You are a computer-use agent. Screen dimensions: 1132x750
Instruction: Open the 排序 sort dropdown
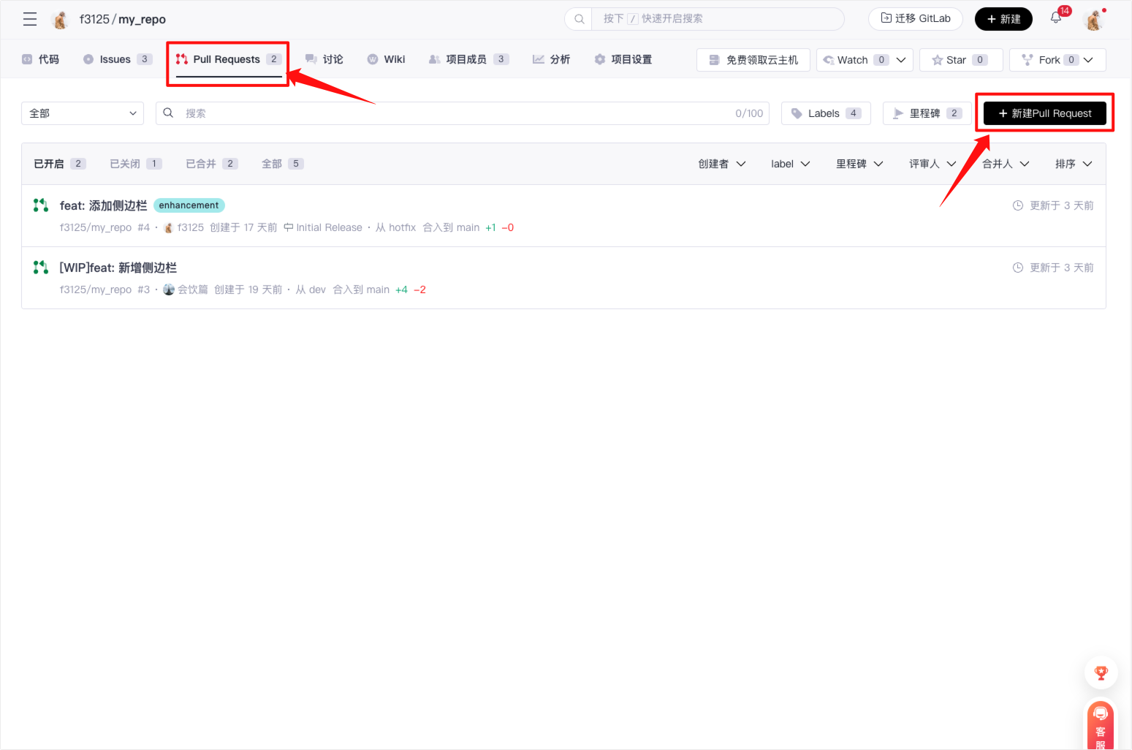pyautogui.click(x=1073, y=164)
